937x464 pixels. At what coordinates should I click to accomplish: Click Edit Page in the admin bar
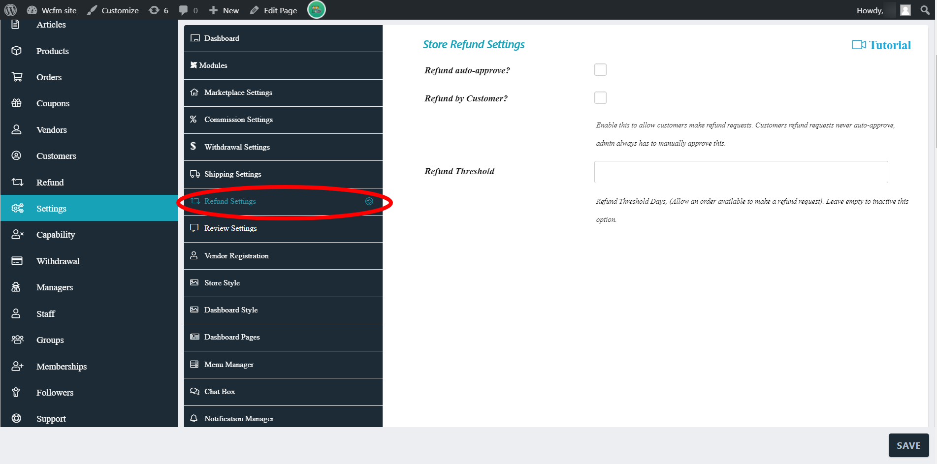[279, 9]
